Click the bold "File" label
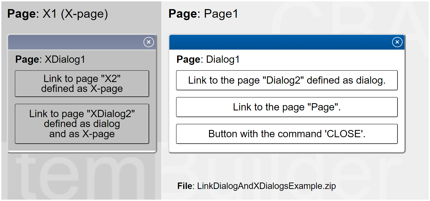This screenshot has width=430, height=201. 185,186
